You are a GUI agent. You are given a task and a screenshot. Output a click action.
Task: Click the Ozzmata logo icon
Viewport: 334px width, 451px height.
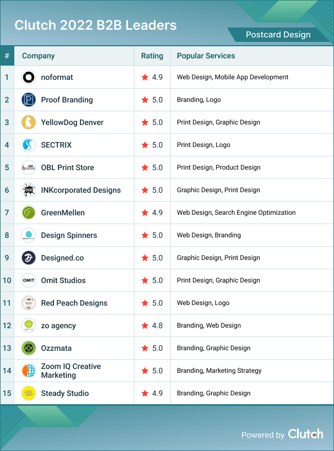(29, 348)
